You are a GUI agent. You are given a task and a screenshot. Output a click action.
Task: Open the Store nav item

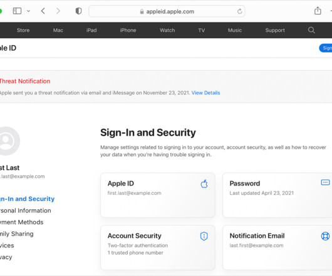23,30
